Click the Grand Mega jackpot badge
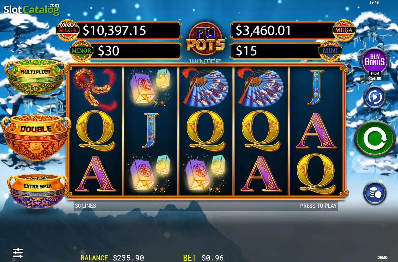 point(68,30)
